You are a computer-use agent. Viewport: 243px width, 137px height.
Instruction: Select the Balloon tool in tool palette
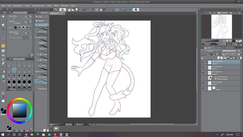tap(3, 101)
